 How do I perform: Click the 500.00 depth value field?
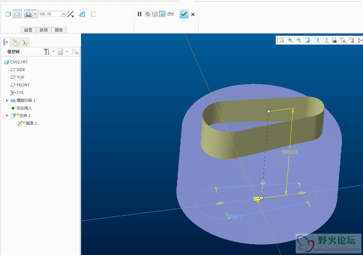[x=50, y=14]
